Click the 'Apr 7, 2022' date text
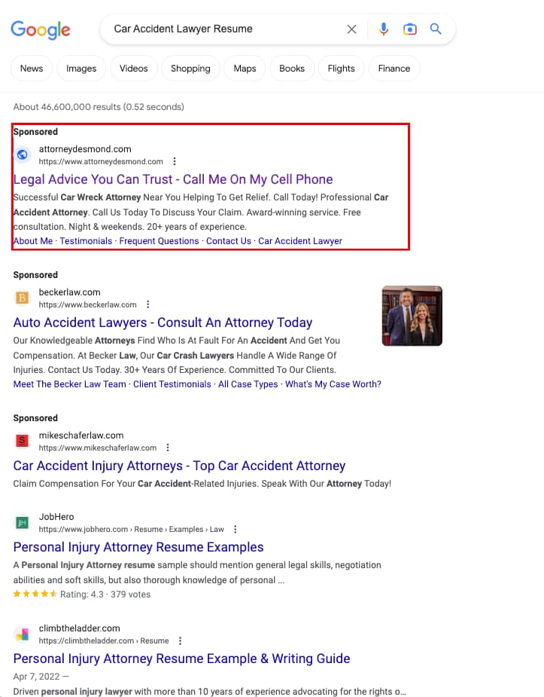The width and height of the screenshot is (544, 697). point(36,677)
